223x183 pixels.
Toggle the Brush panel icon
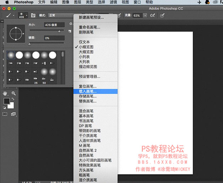33,15
